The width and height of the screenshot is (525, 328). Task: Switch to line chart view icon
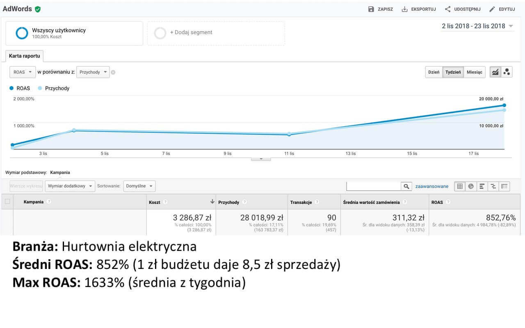[495, 72]
